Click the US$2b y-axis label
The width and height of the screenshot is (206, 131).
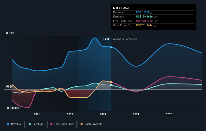[x=10, y=33]
